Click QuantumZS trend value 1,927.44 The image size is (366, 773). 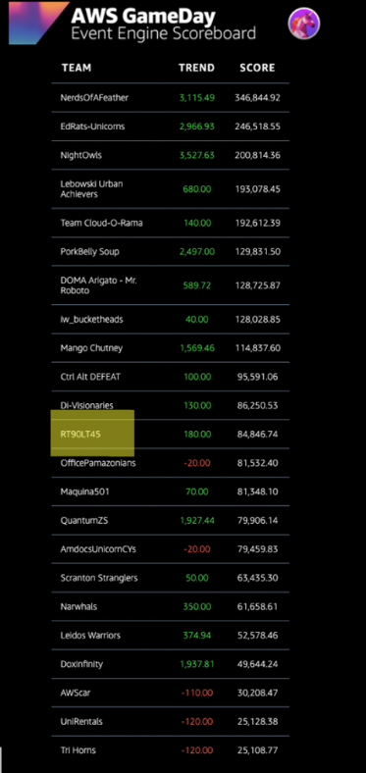pos(197,521)
